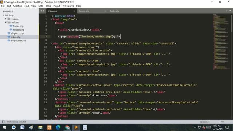233x131 pixels.
Task: Open Microsoft Edge from the taskbar
Action: coord(58,127)
